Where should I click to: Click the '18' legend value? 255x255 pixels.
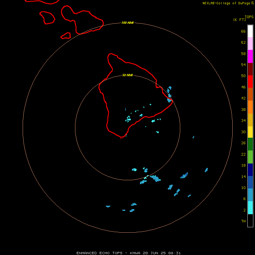tap(243, 165)
